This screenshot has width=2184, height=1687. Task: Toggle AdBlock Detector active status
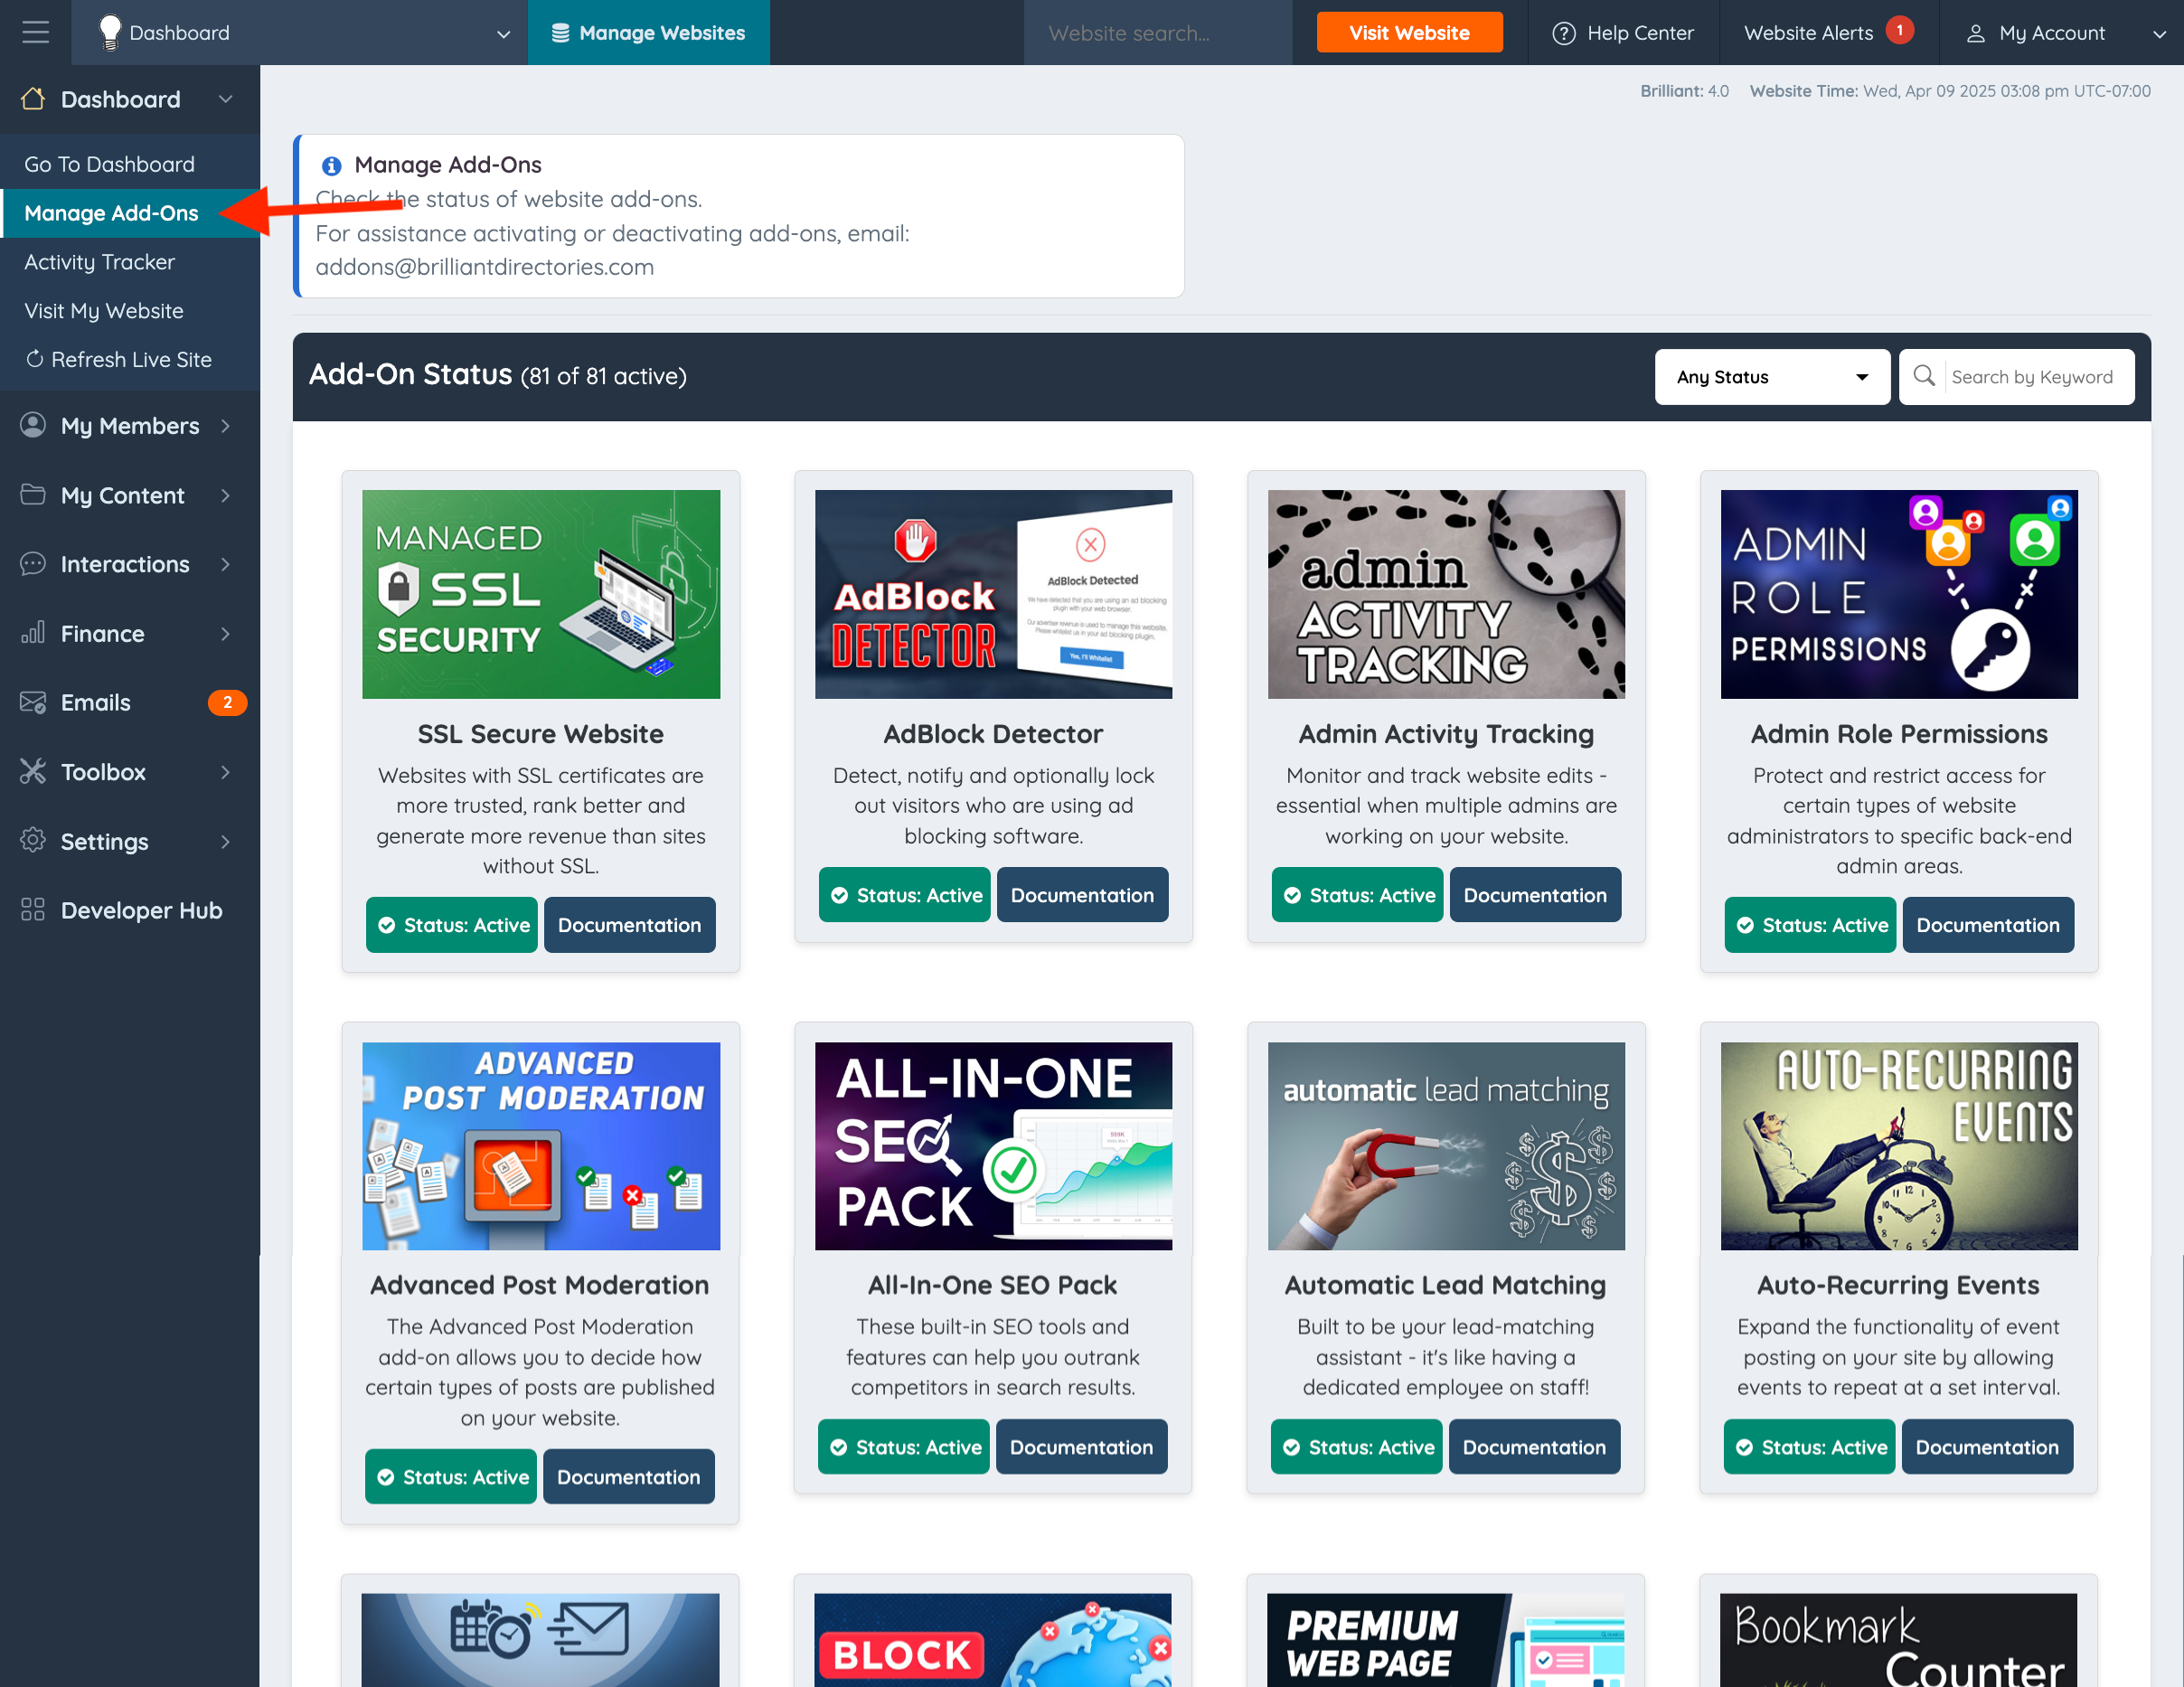coord(905,895)
